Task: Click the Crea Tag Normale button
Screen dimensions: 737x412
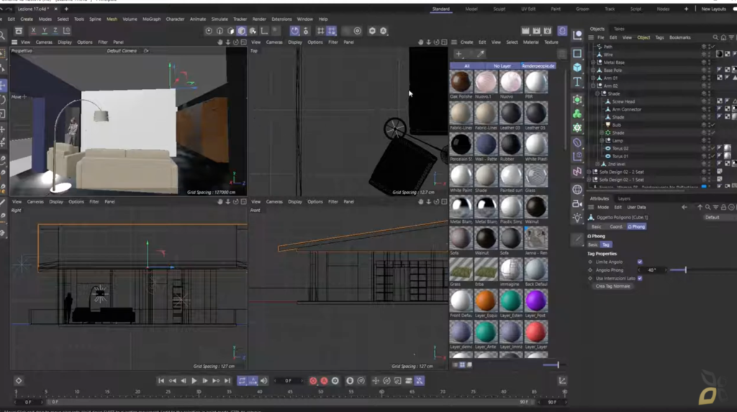Action: coord(612,286)
